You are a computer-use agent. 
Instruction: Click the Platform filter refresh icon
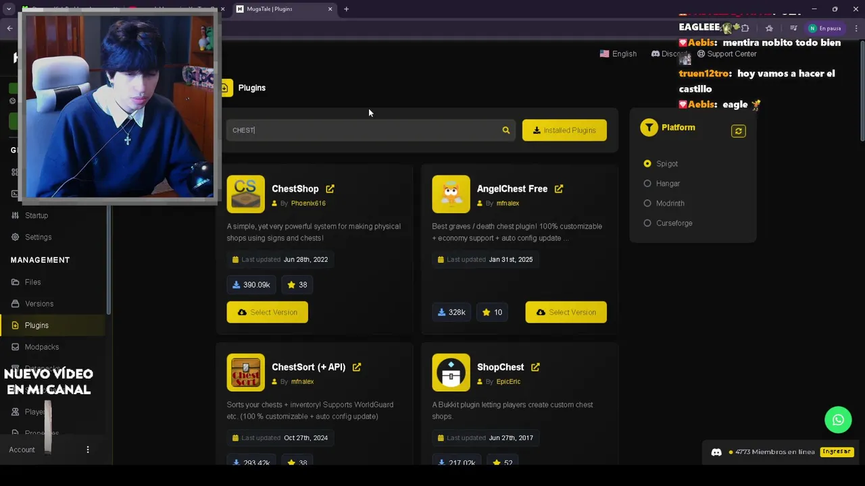[739, 132]
